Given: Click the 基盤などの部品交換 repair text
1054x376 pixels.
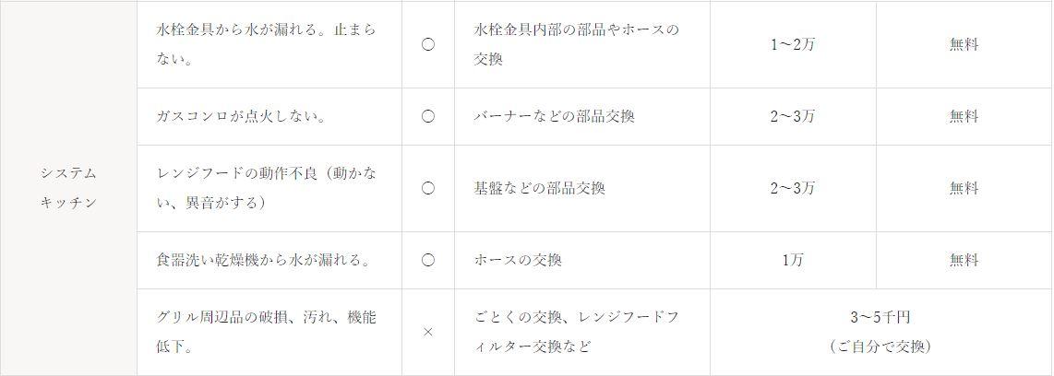Looking at the screenshot, I should pos(539,188).
